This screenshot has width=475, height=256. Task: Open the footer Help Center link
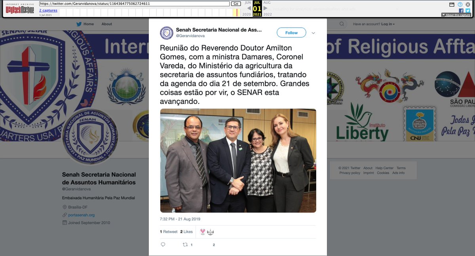tap(384, 168)
